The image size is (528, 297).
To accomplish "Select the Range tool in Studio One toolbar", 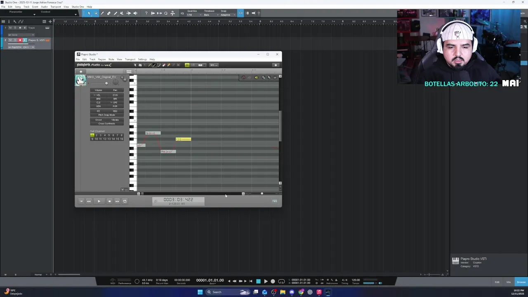I will pos(96,13).
